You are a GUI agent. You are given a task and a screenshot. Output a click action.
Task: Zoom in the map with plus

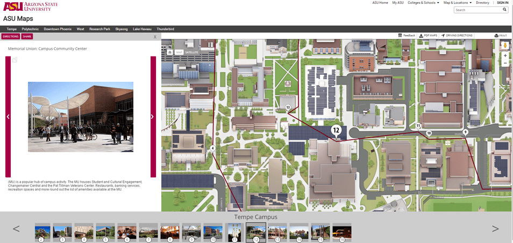point(505,56)
